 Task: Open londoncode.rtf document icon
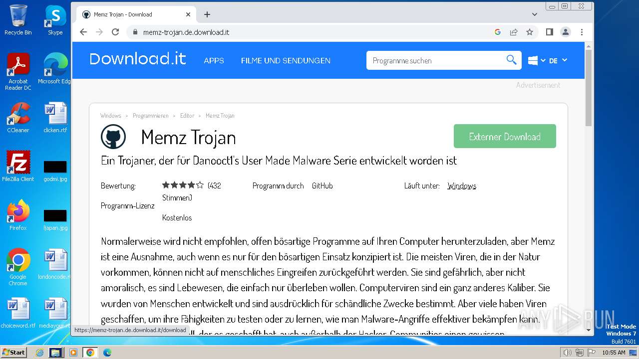tap(55, 264)
